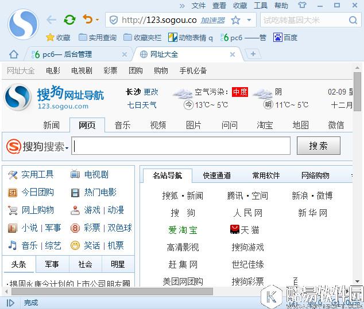
Task: Click the vertical scrollbar thumb
Action: coord(357,92)
